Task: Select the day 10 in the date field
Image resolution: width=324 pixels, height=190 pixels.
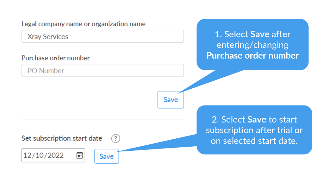Action: [x=40, y=155]
